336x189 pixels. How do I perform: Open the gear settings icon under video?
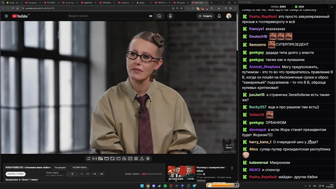[x=148, y=159]
